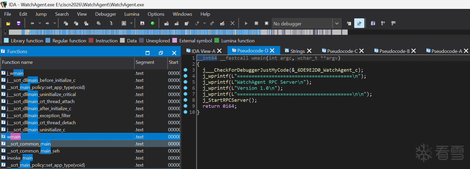This screenshot has width=470, height=169.
Task: Open the forward history dropdown arrow
Action: 55,24
